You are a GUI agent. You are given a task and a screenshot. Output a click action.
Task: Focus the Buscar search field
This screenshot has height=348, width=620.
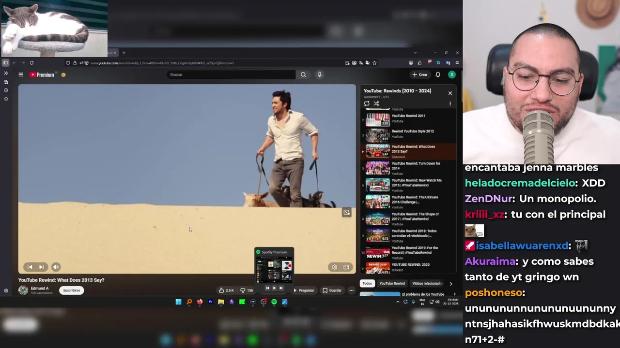point(231,74)
